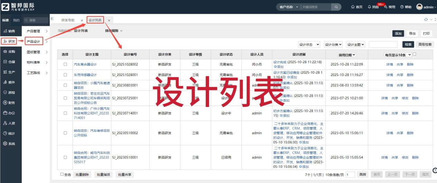Viewport: 437px width, 183px height.
Task: Click the 检索 search button
Action: tap(408, 44)
